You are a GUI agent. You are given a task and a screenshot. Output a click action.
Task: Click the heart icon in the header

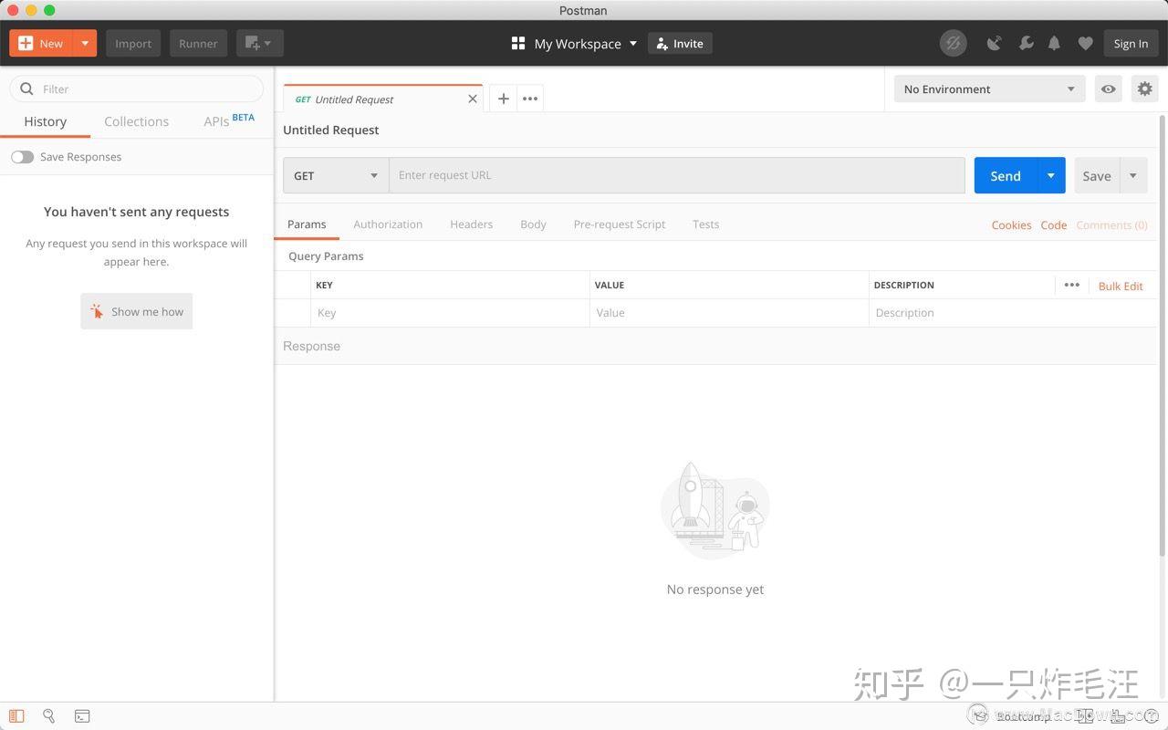(1085, 43)
